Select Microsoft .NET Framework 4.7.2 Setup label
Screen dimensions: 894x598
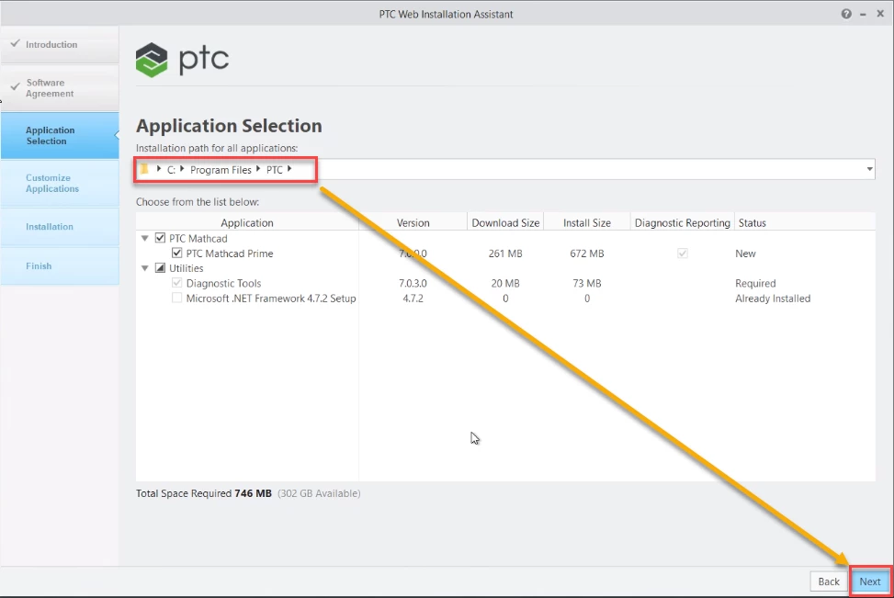pyautogui.click(x=271, y=299)
